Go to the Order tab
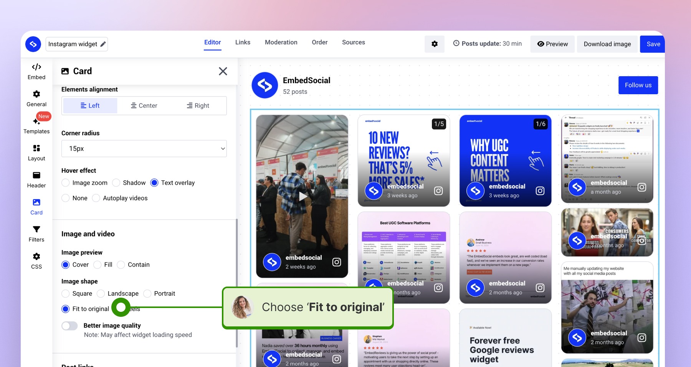The width and height of the screenshot is (691, 367). tap(320, 43)
